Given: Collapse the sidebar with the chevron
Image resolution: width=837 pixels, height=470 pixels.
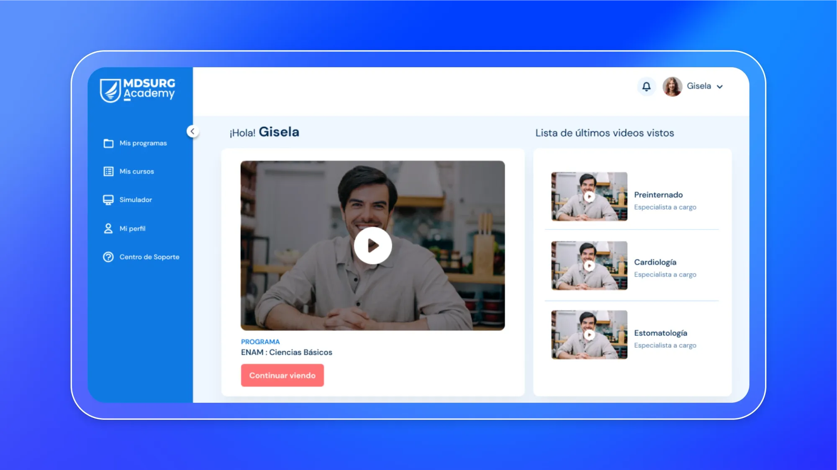Looking at the screenshot, I should click(x=193, y=131).
